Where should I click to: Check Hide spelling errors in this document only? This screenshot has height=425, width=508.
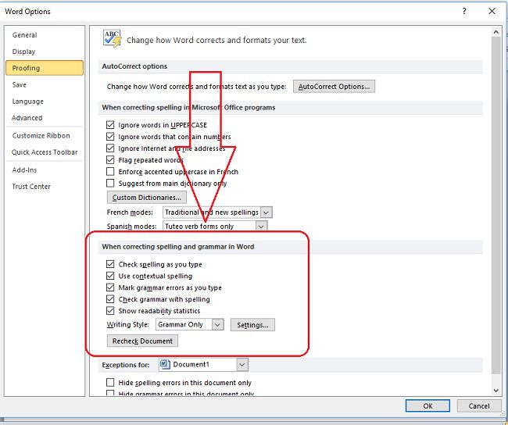pos(110,383)
